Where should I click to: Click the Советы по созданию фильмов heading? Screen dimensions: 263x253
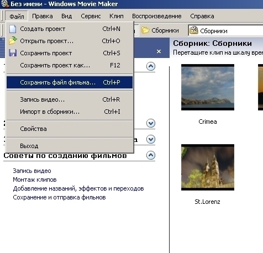(x=65, y=156)
